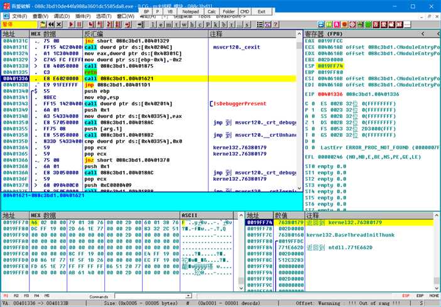Open the 窗口(W) menu
441x307 pixels.
pos(126,16)
